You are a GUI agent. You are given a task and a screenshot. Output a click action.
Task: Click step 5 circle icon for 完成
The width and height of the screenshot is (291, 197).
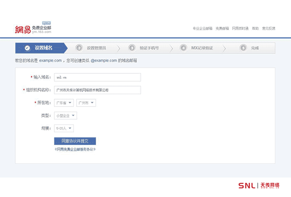[x=243, y=48]
